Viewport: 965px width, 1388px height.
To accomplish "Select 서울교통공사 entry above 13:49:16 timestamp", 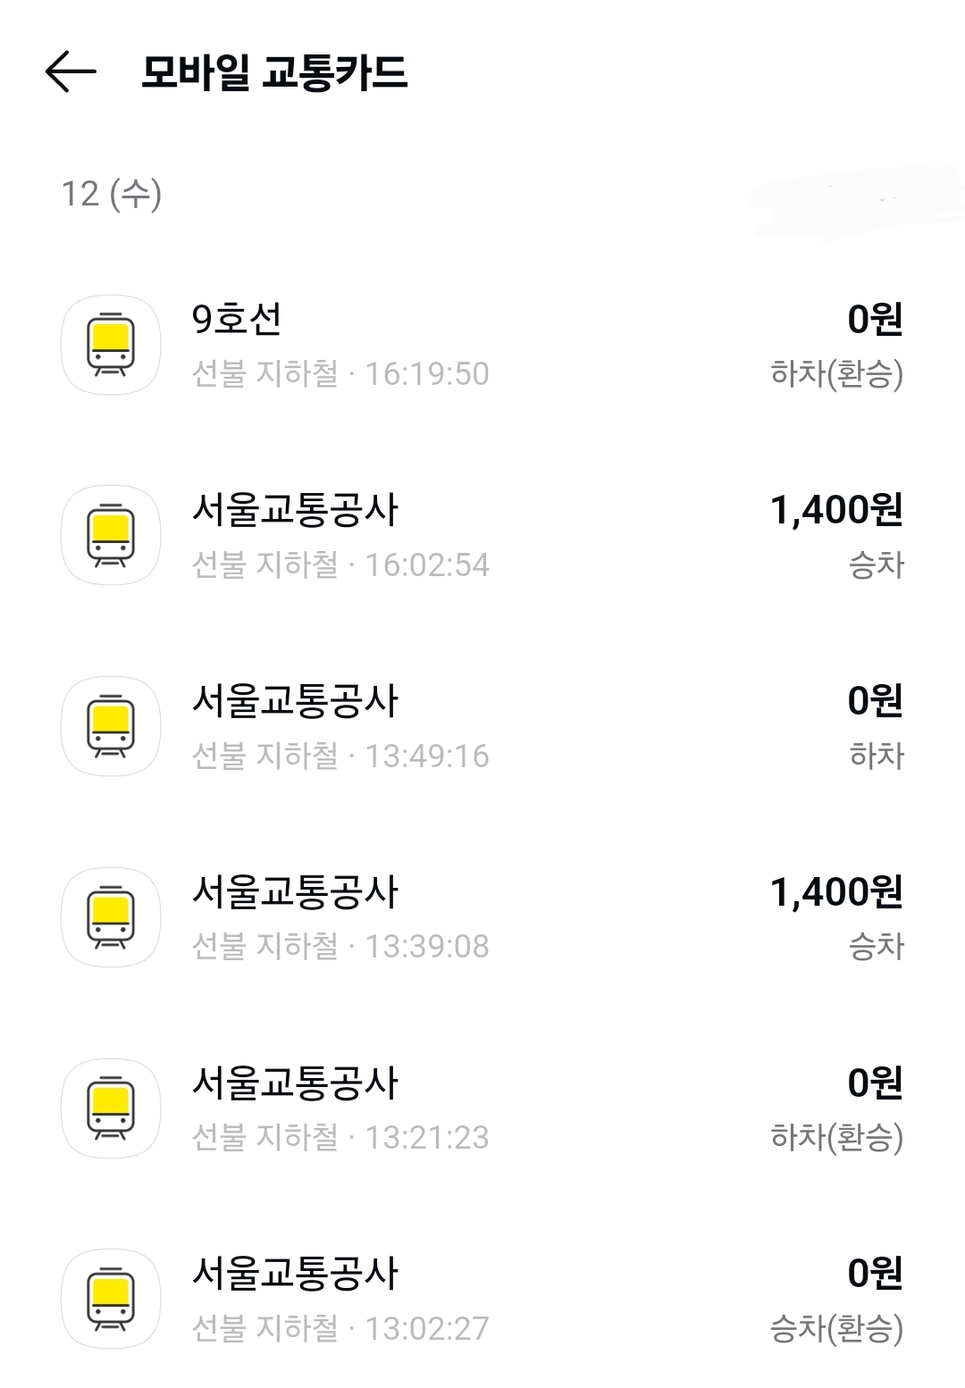I will click(x=295, y=701).
